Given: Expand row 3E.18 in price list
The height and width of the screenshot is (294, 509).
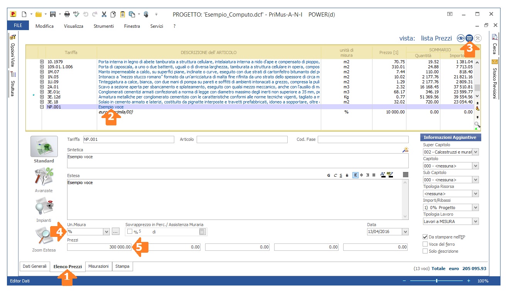Looking at the screenshot, I should click(42, 102).
